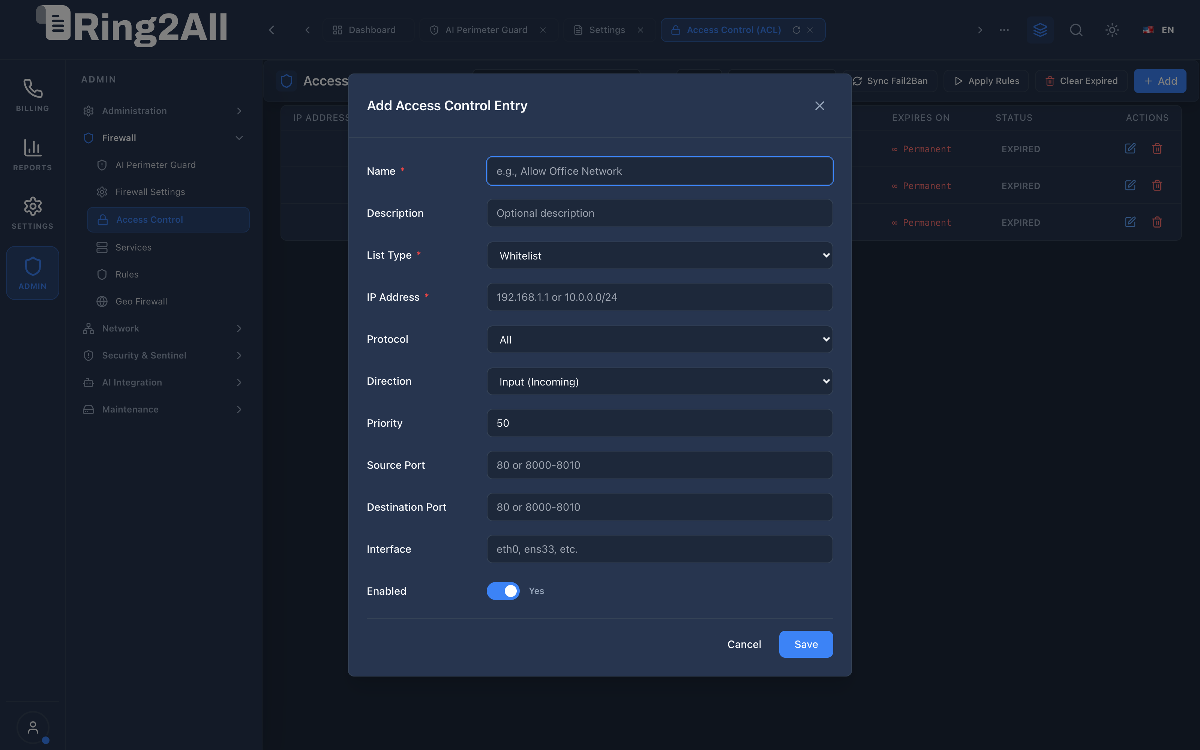This screenshot has height=750, width=1200.
Task: Edit the first Permanent row entry
Action: click(x=1130, y=148)
